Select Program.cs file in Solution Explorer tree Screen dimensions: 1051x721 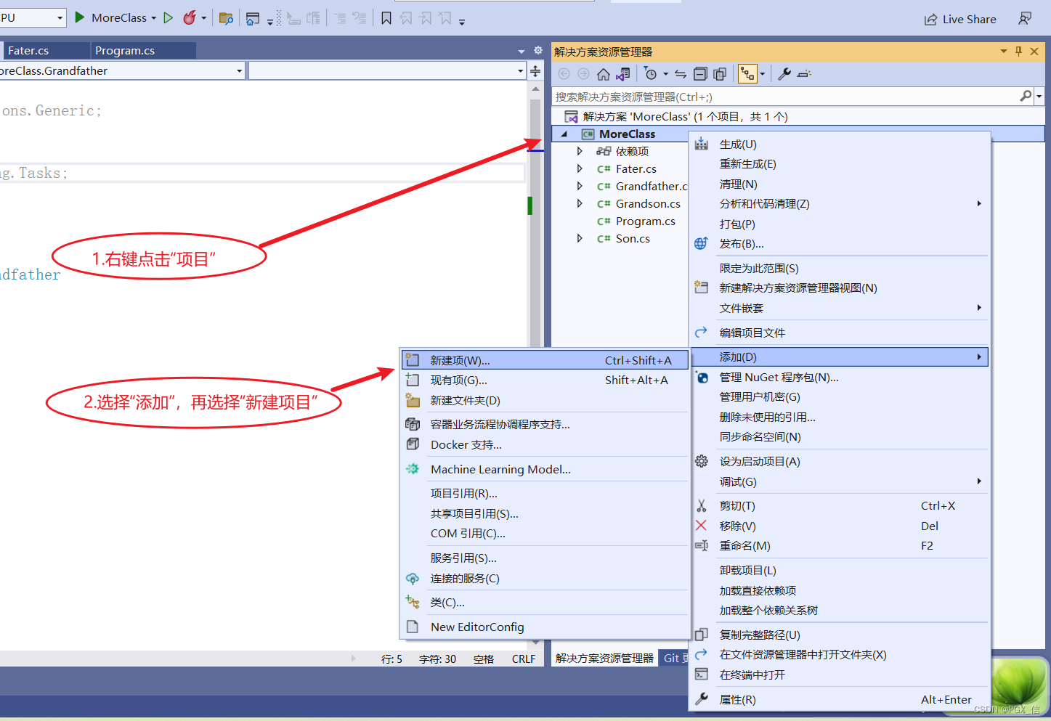click(x=645, y=221)
